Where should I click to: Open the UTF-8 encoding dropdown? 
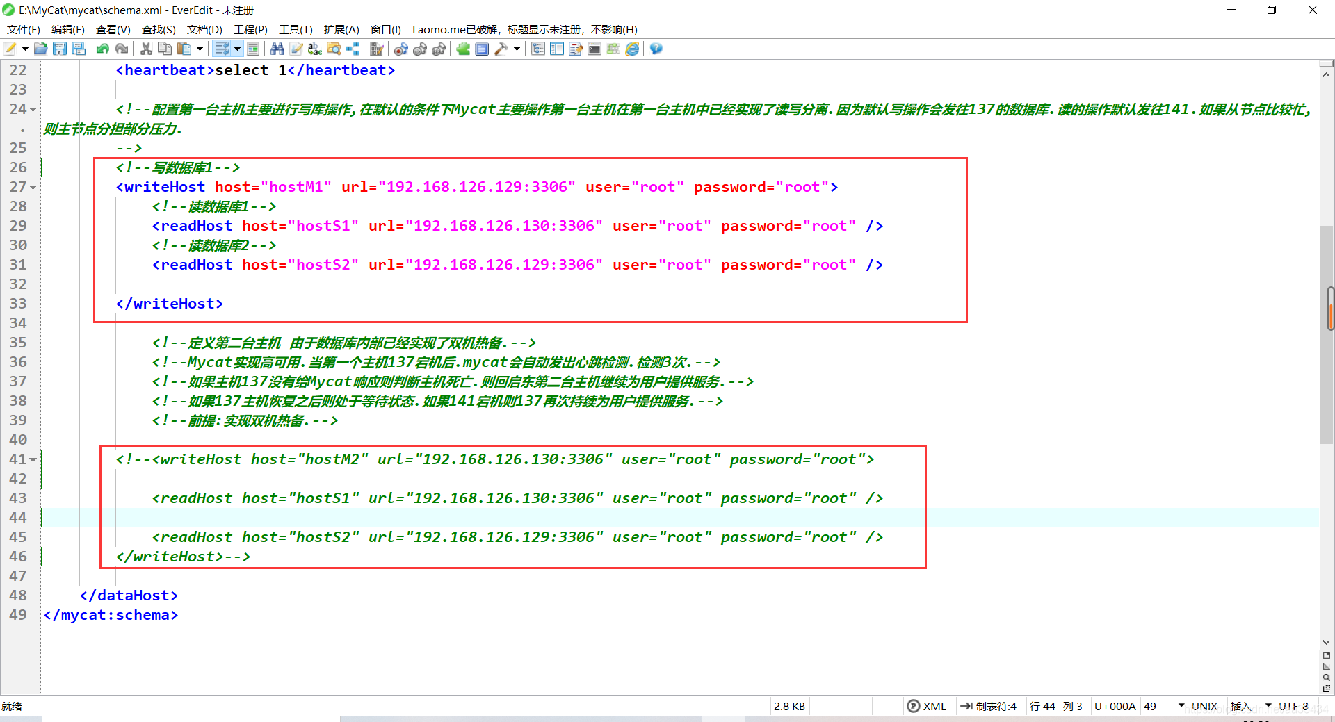click(x=1287, y=706)
